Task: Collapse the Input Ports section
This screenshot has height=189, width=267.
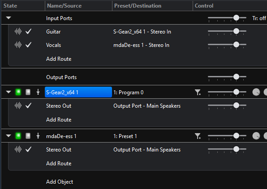Action: click(9, 18)
